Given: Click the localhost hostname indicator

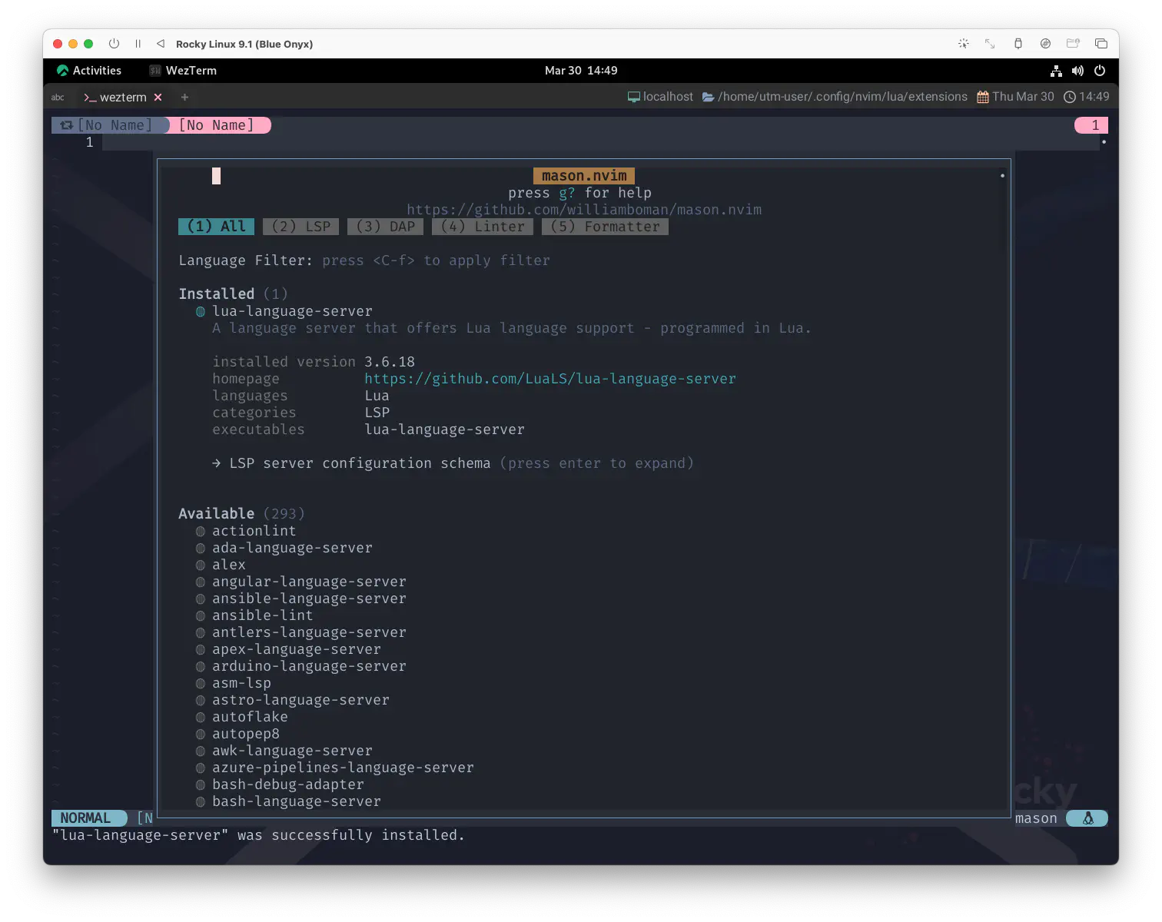Looking at the screenshot, I should [660, 97].
